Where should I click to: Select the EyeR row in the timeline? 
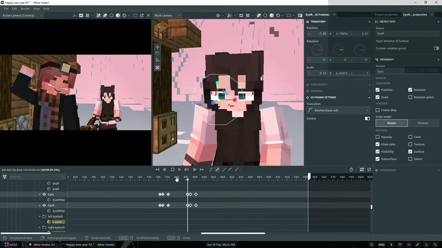click(51, 206)
